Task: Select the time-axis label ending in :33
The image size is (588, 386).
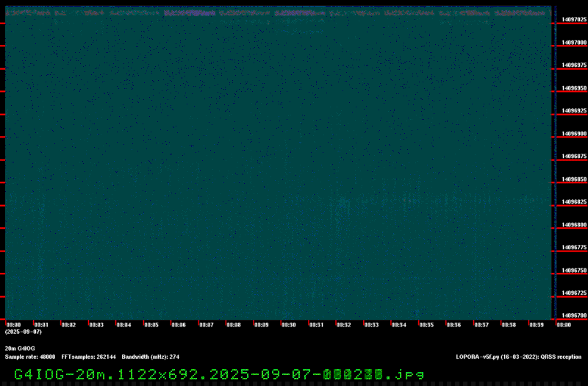Action: point(372,325)
